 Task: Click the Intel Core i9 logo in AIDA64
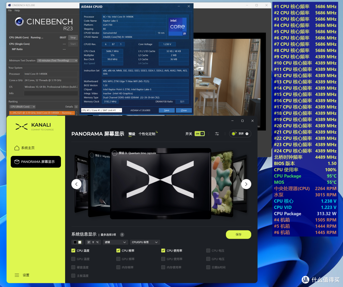point(178,27)
